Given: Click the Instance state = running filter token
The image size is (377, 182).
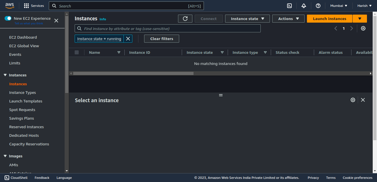Looking at the screenshot, I should (99, 39).
